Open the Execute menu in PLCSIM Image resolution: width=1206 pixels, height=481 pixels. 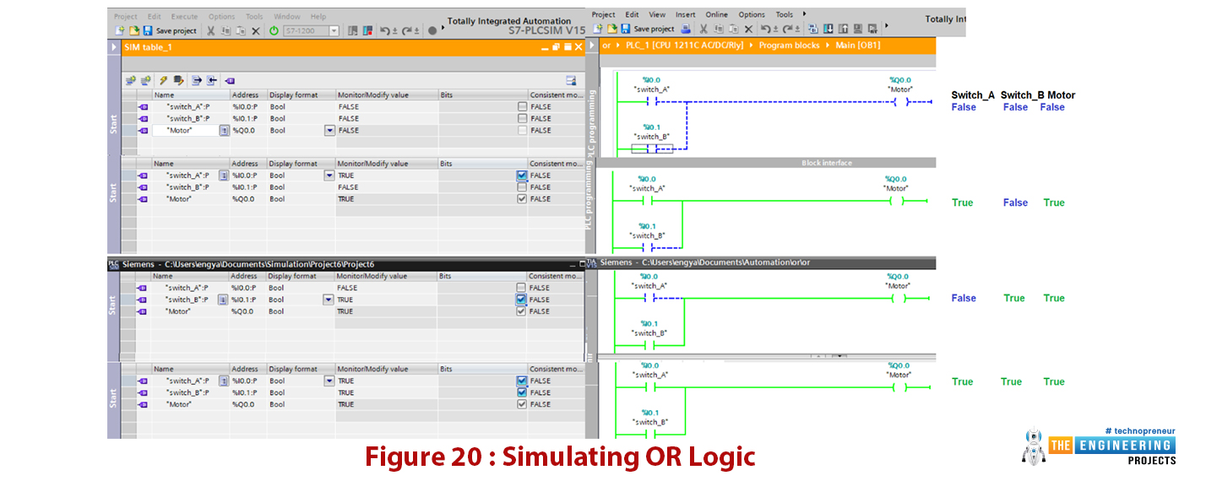184,16
